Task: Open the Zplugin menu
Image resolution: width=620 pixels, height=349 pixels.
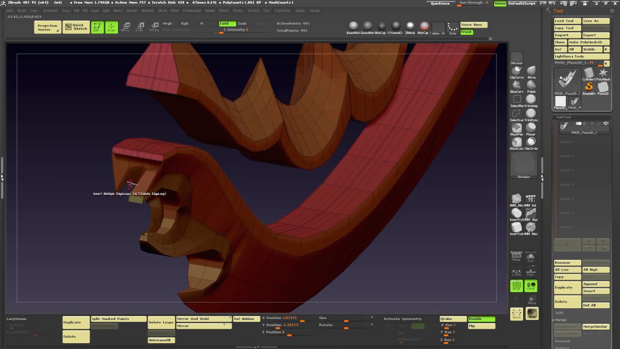Action: 300,10
